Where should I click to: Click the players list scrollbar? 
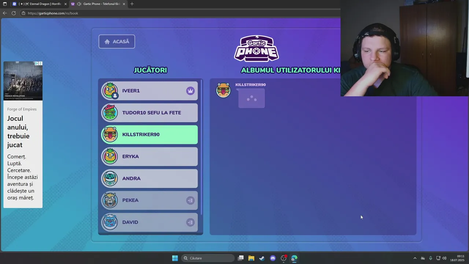tap(202, 147)
